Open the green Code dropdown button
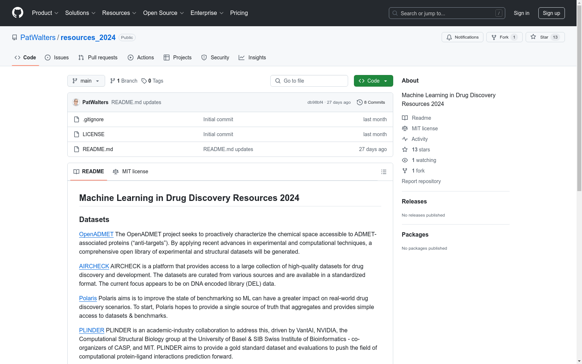The image size is (582, 364). click(373, 81)
